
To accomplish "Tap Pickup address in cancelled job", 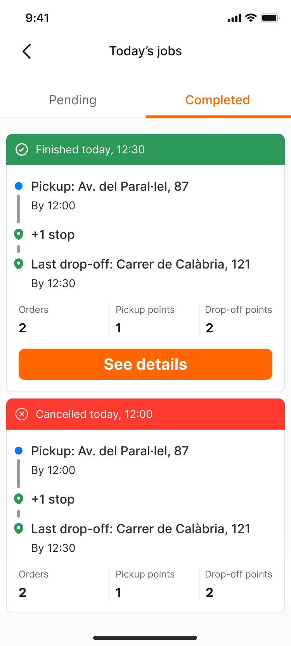I will point(110,451).
